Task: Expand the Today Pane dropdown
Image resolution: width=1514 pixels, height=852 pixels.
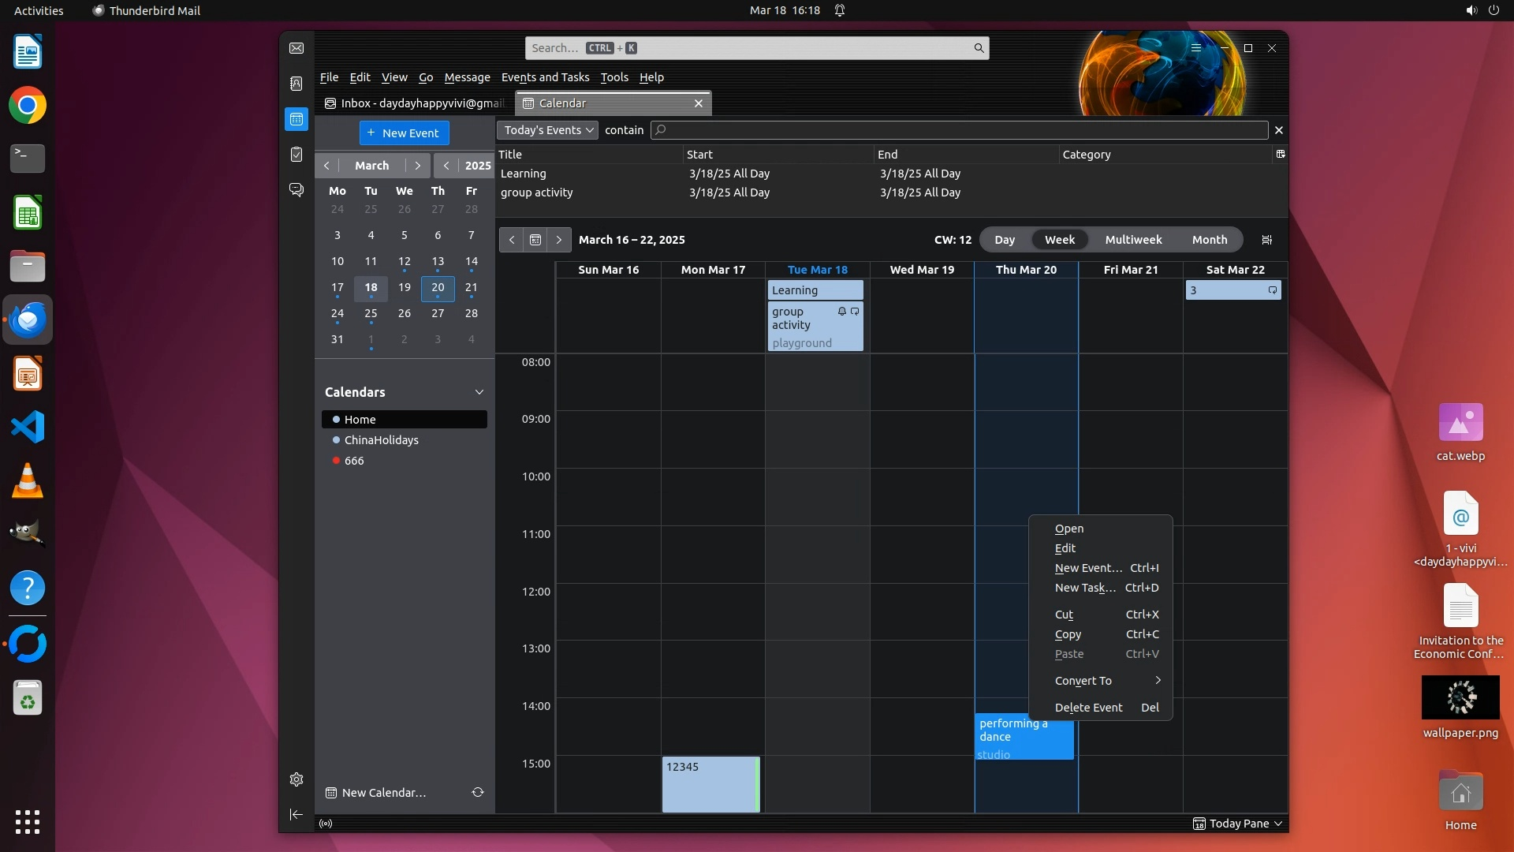Action: point(1277,824)
